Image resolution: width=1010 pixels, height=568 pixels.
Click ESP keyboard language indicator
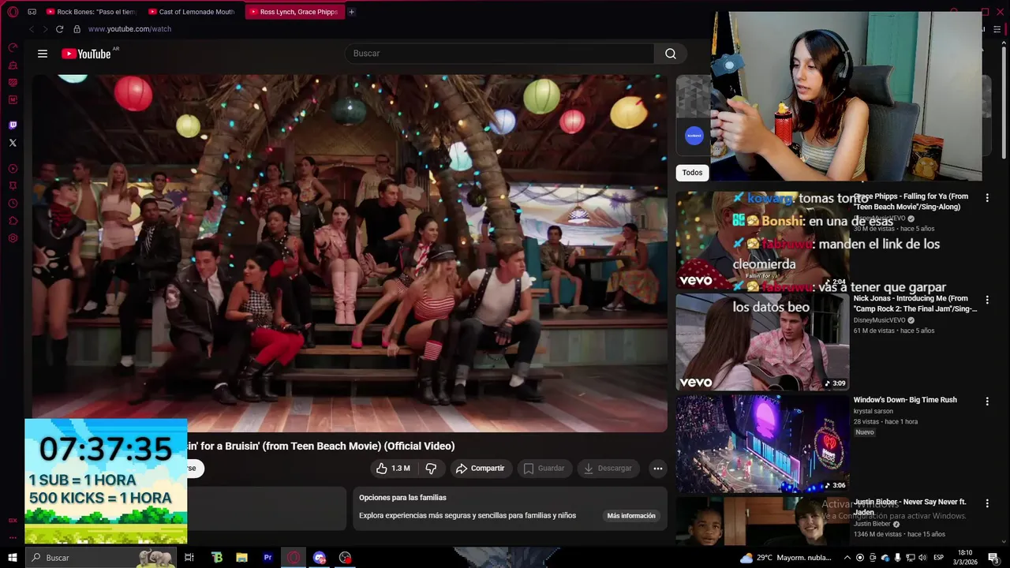(x=938, y=558)
